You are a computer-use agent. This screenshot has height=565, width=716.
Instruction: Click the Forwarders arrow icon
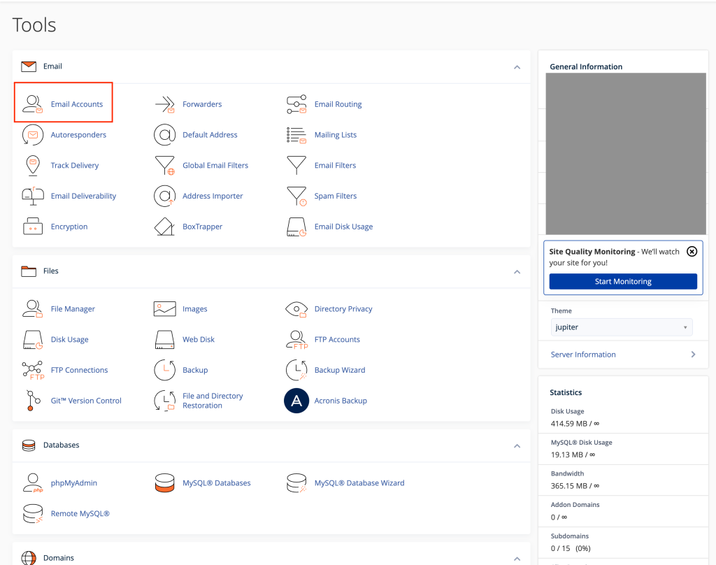[x=165, y=104]
